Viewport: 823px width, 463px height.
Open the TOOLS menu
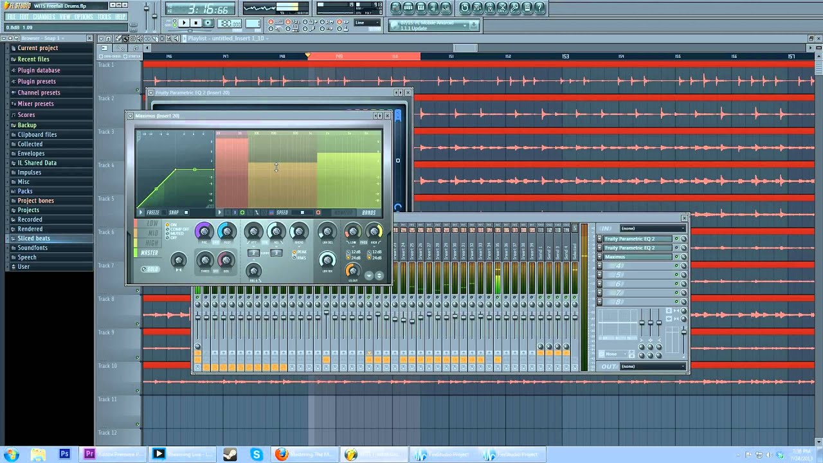pyautogui.click(x=104, y=17)
